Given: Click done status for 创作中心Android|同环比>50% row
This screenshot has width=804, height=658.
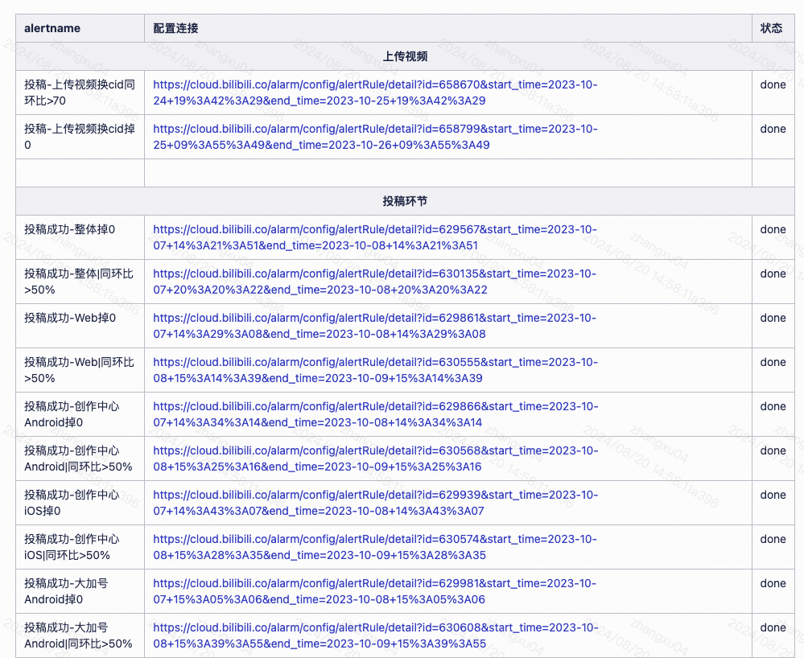Looking at the screenshot, I should 773,451.
